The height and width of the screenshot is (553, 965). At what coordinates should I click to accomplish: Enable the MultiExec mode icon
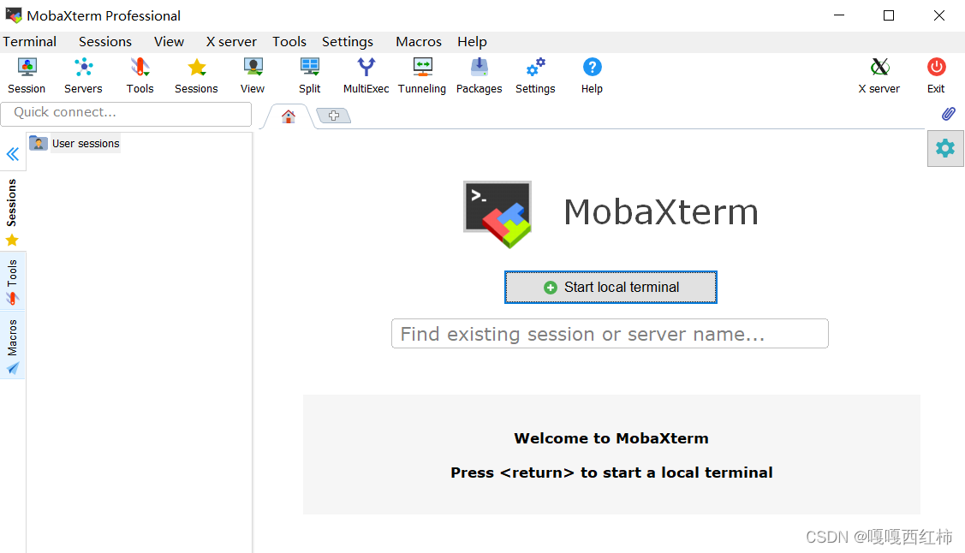pos(366,75)
